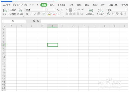Open the red font color dropdown arrow
The height and width of the screenshot is (92, 129).
pos(57,14)
